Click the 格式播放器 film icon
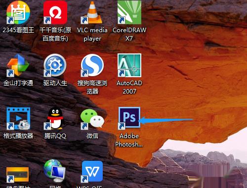This screenshot has height=188, width=247. pos(18,118)
